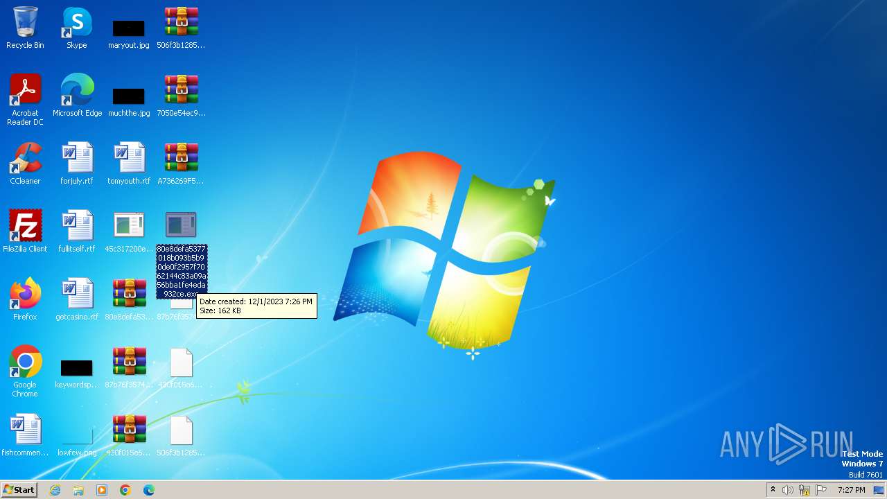Select the fishcommen... Word document icon
The height and width of the screenshot is (499, 887).
point(25,435)
